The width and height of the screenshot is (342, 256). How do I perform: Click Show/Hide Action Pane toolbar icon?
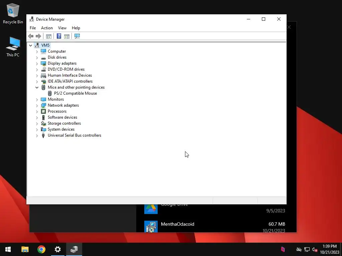tap(67, 36)
